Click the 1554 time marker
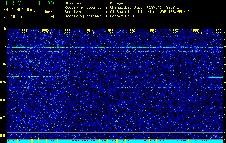226x143 pixels. [88, 31]
